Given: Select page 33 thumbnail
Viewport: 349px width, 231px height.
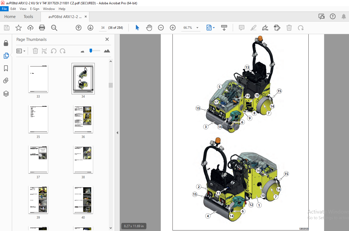Looking at the screenshot, I should pyautogui.click(x=38, y=79).
